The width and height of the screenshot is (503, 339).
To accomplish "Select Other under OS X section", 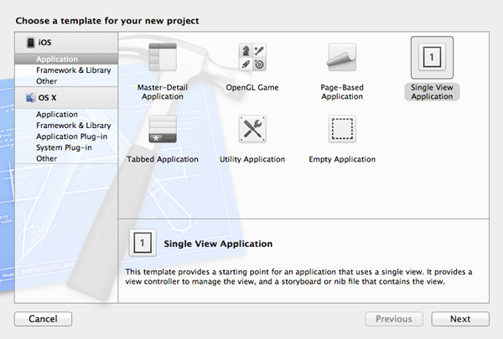I will tap(47, 158).
